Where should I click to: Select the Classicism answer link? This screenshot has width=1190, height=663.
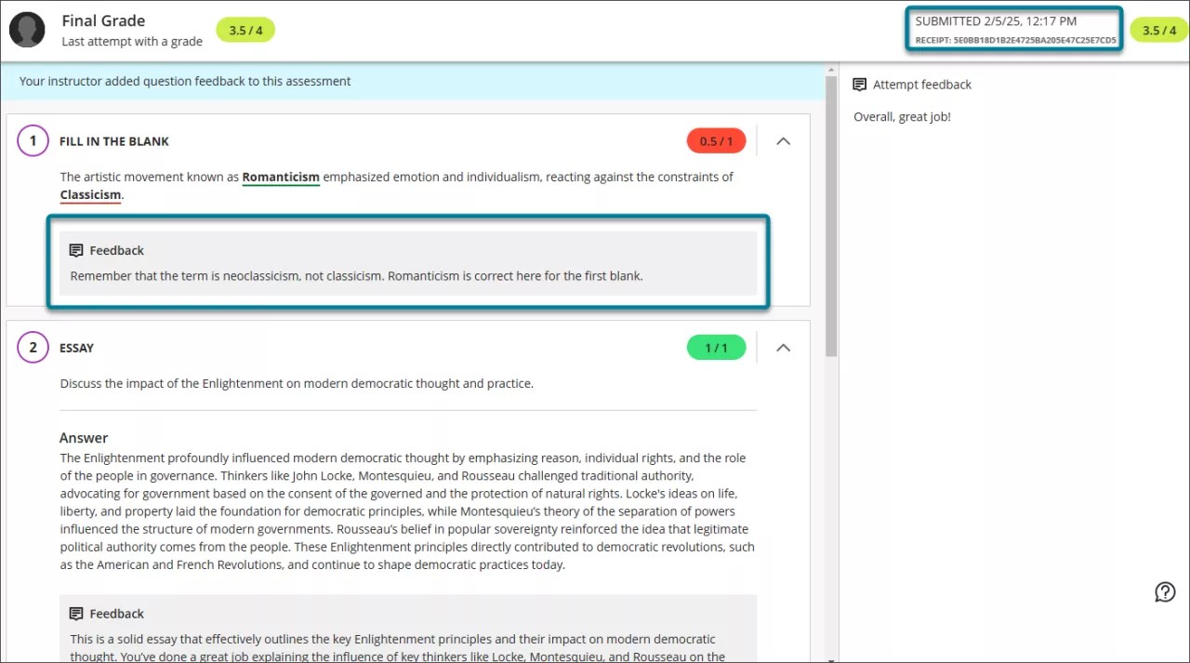tap(90, 194)
